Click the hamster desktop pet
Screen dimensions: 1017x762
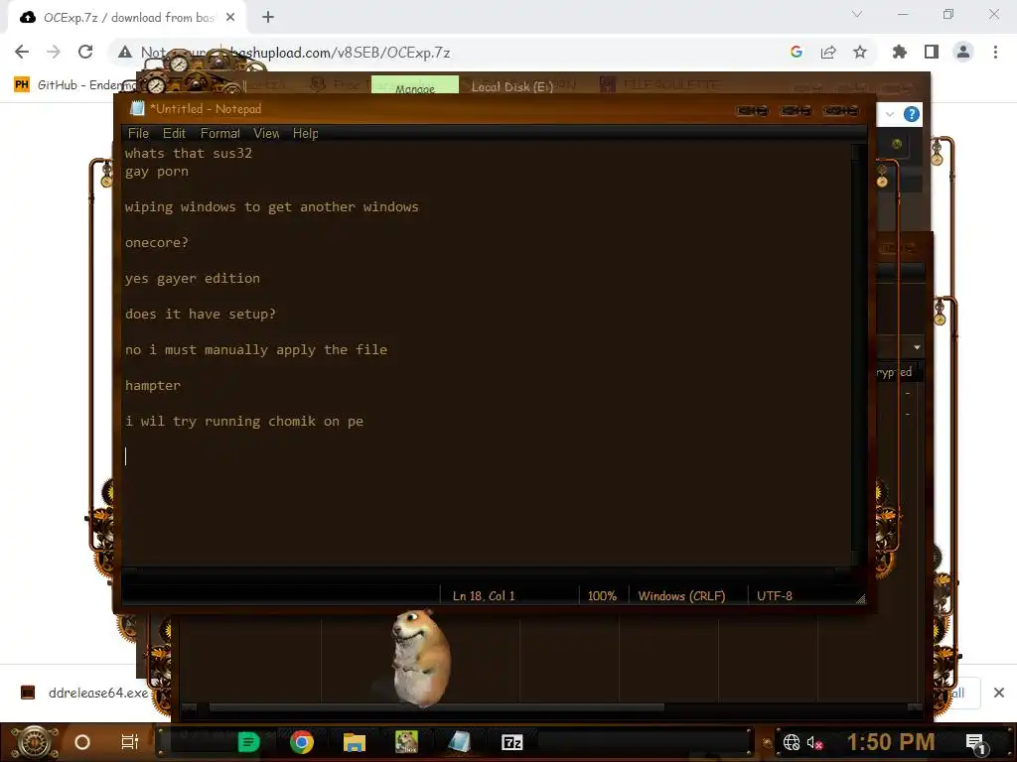[x=421, y=657]
